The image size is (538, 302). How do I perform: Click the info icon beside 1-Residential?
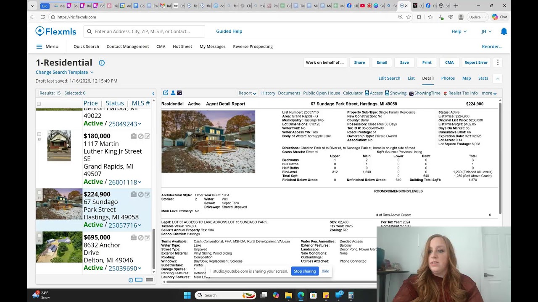pos(102,63)
